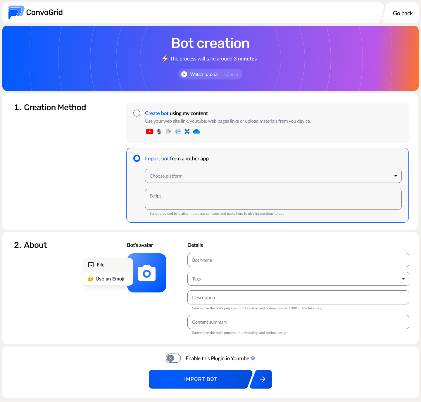Click the Watch tutorial button
The width and height of the screenshot is (421, 402).
[x=210, y=74]
